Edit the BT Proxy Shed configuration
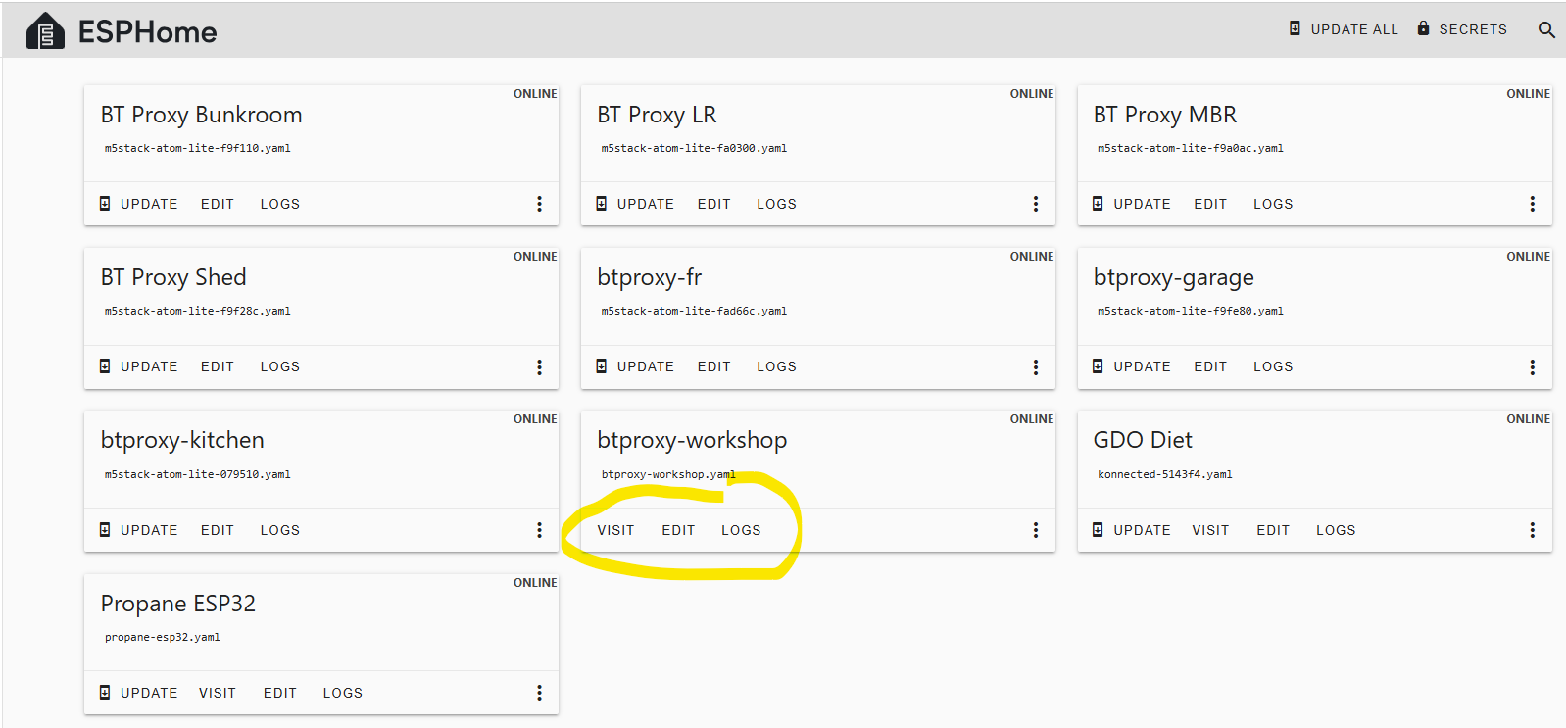Screen dimensions: 1566x728 (218, 366)
